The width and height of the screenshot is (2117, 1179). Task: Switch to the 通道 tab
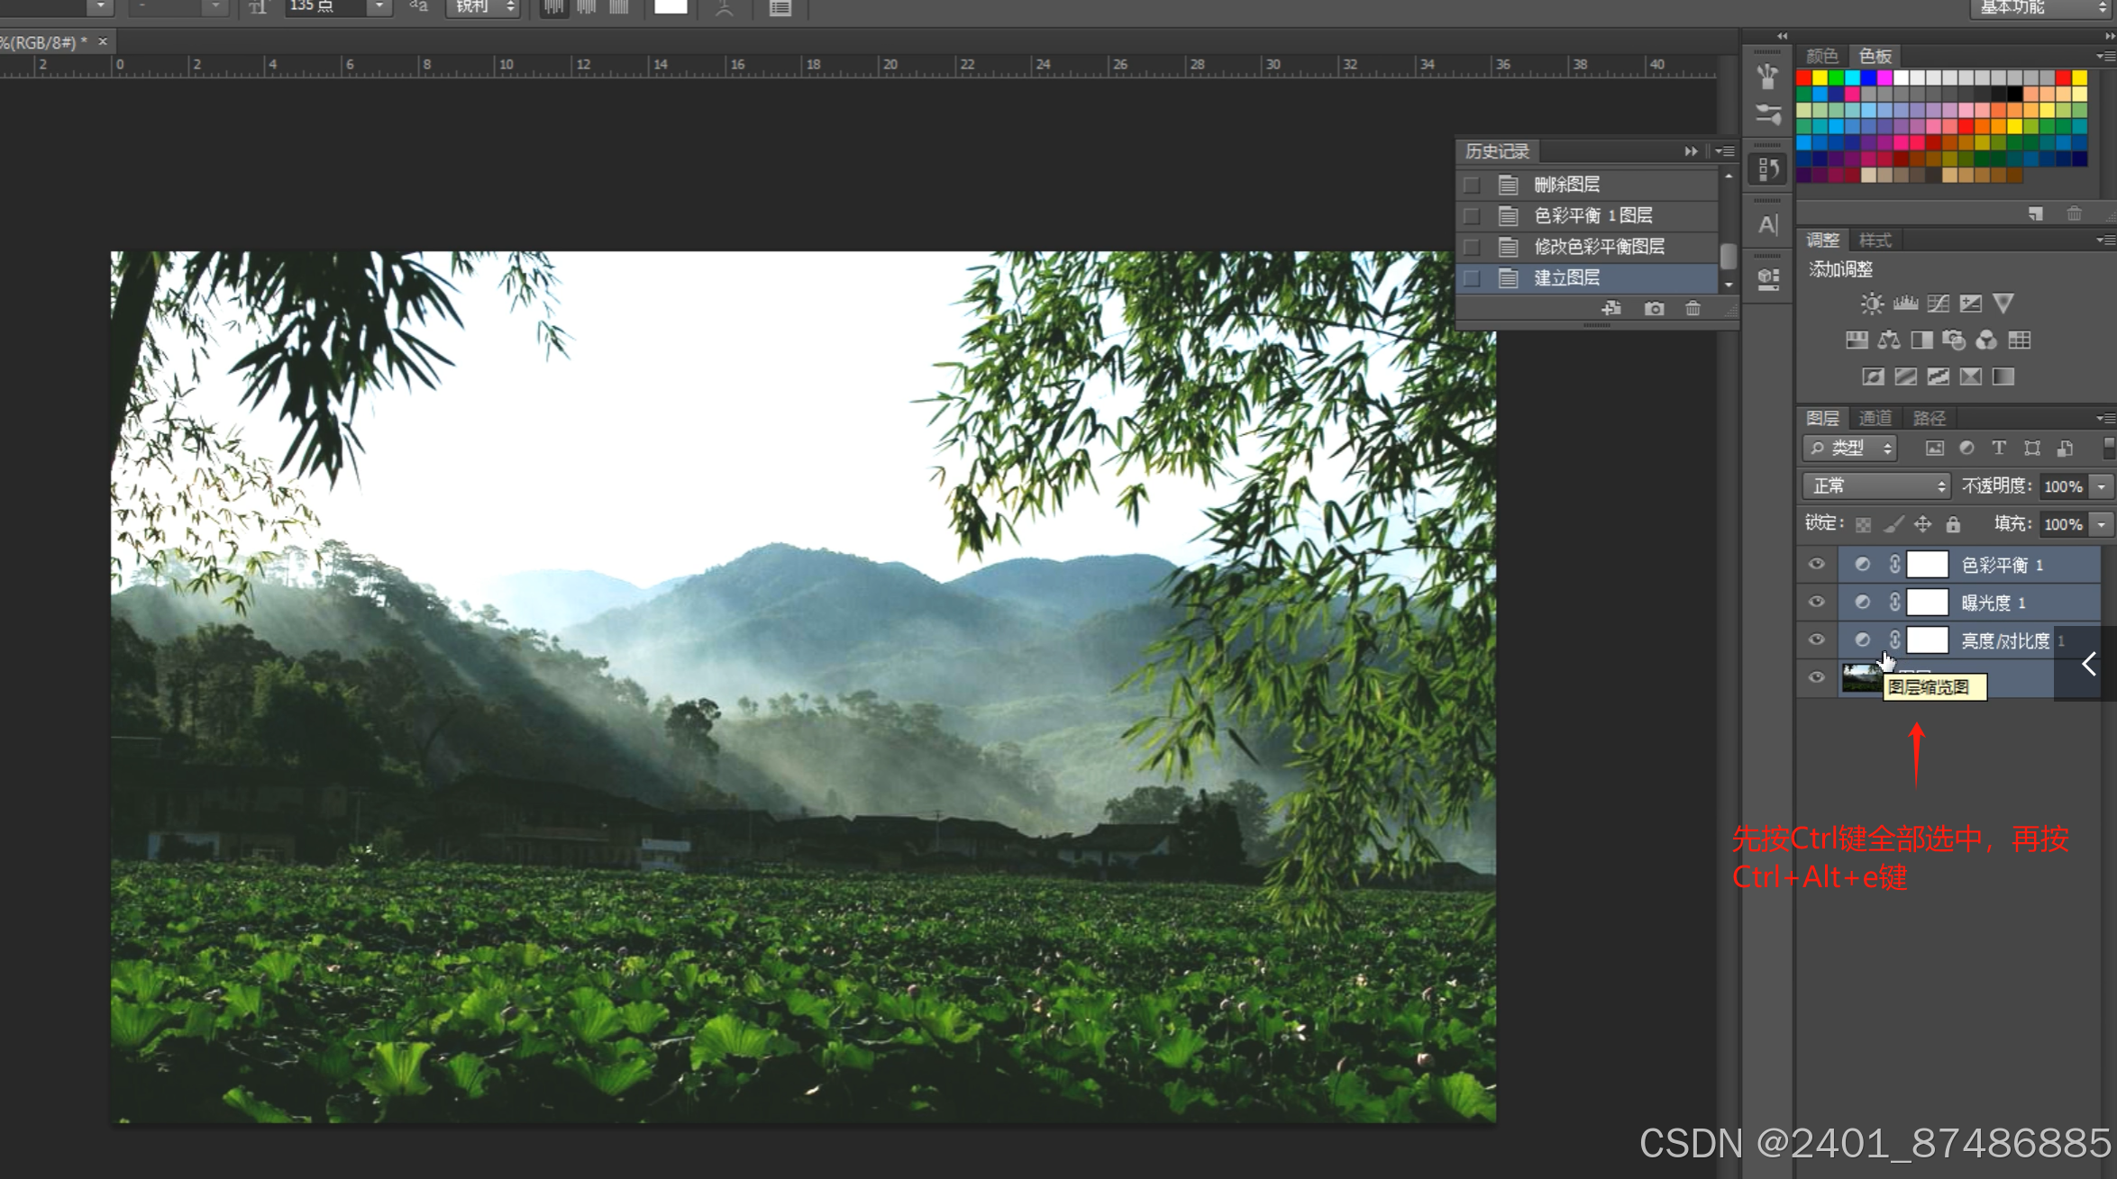coord(1875,418)
